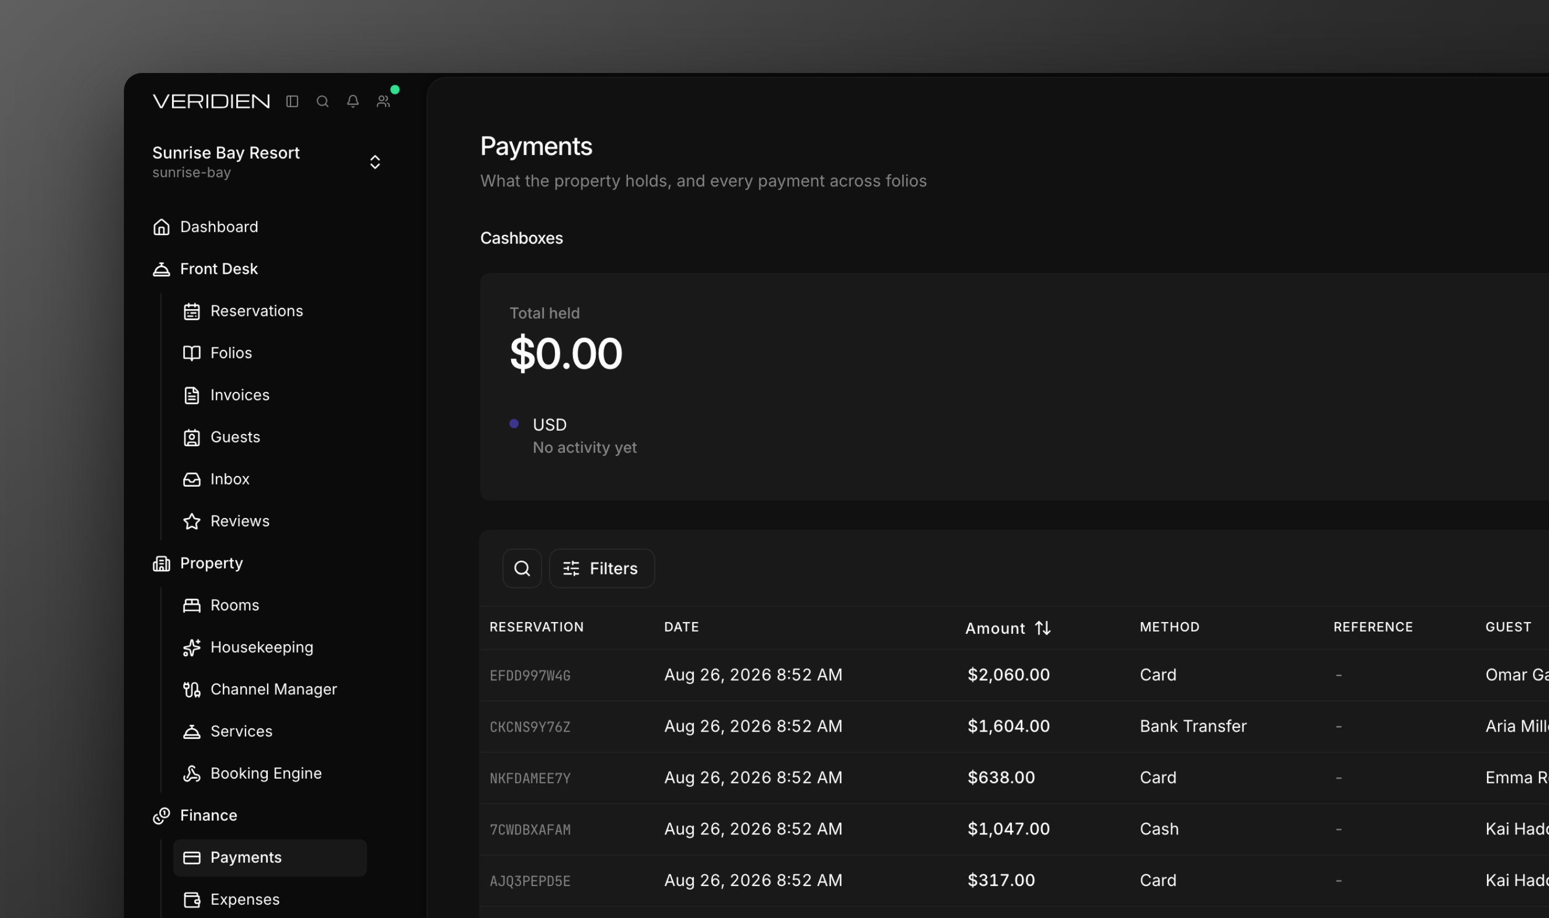1549x918 pixels.
Task: Select Payments in sidebar
Action: [270, 858]
